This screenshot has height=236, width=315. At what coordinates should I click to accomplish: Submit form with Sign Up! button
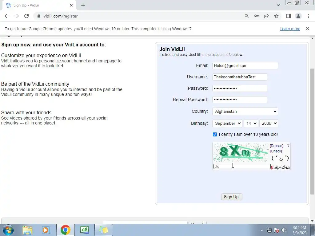pyautogui.click(x=232, y=197)
